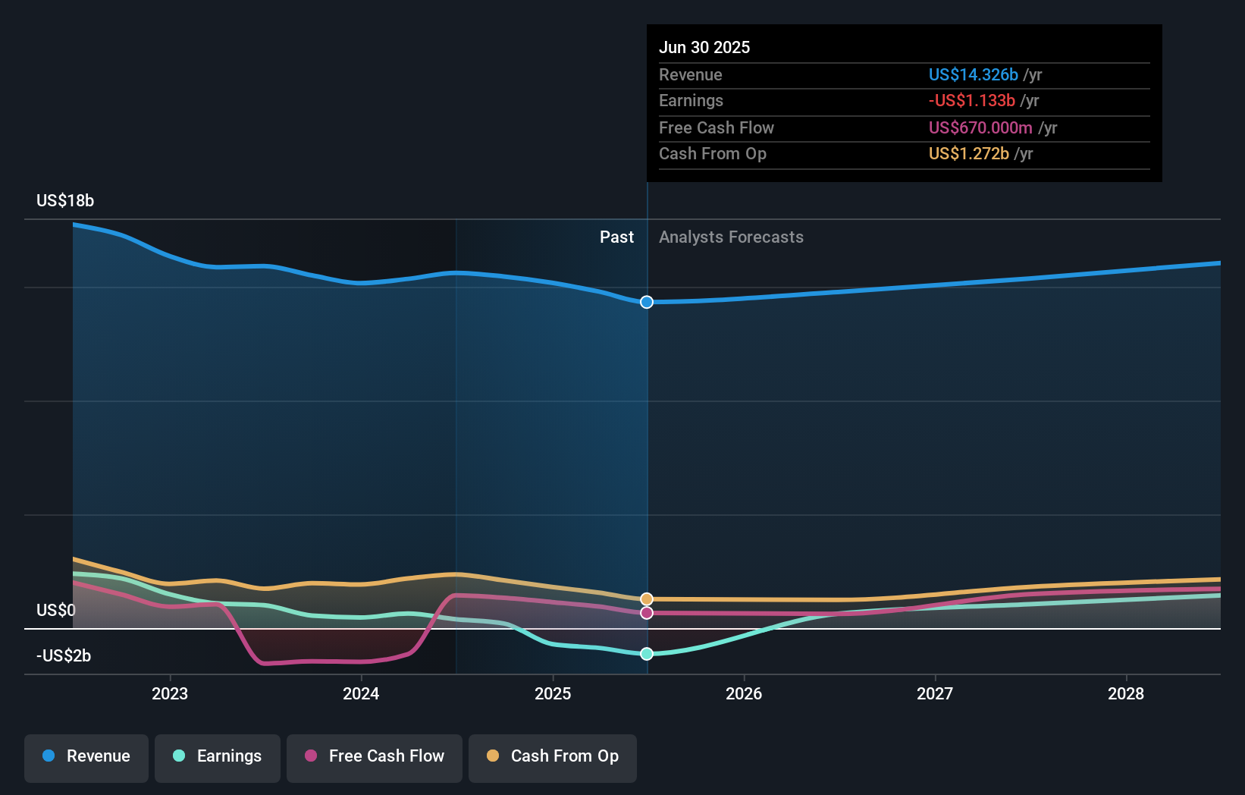Click the Cash From Op label in tooltip
1245x795 pixels.
713,153
